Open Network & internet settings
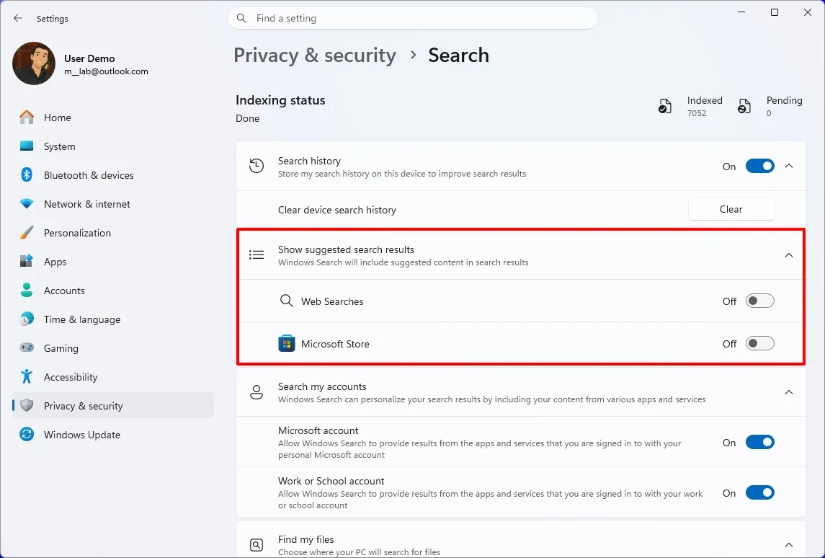Screen dimensions: 825x558 click(x=113, y=204)
